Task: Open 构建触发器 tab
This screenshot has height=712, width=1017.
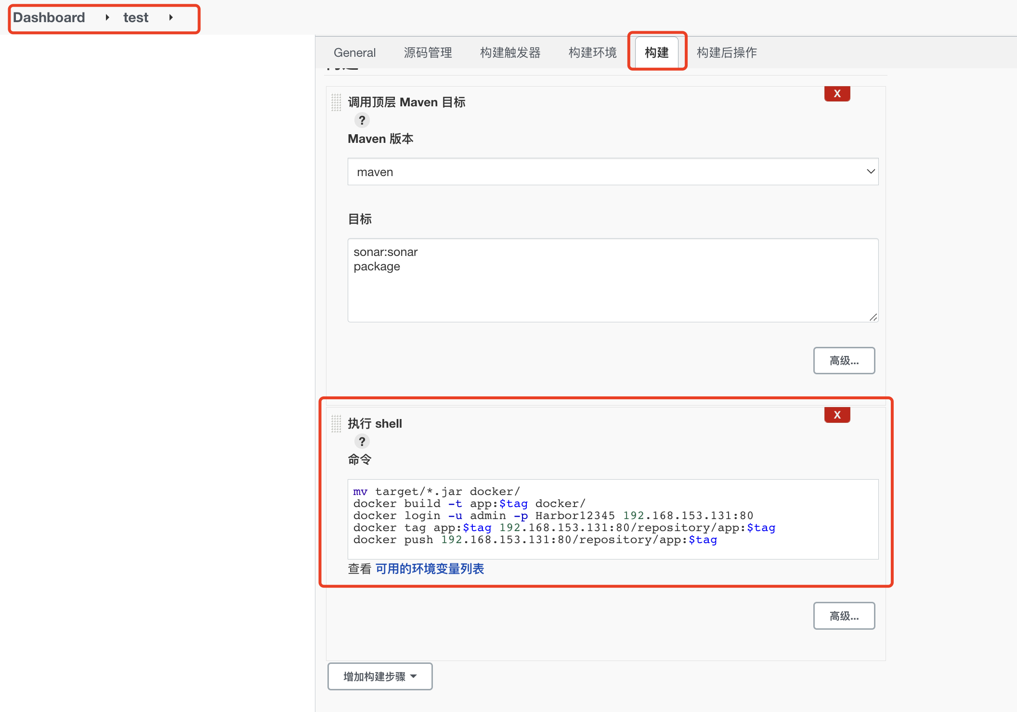Action: pyautogui.click(x=510, y=52)
